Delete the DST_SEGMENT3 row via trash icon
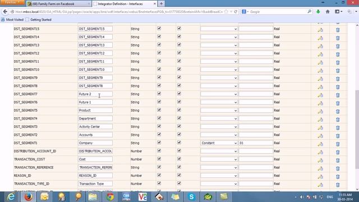 pyautogui.click(x=338, y=128)
